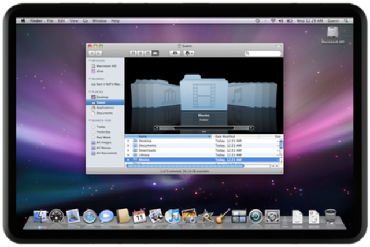
Task: Select Macintosh HD in the sidebar
Action: coord(105,66)
